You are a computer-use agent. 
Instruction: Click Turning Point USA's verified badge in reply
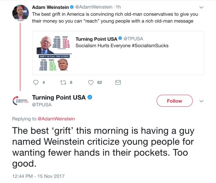[x=90, y=97]
